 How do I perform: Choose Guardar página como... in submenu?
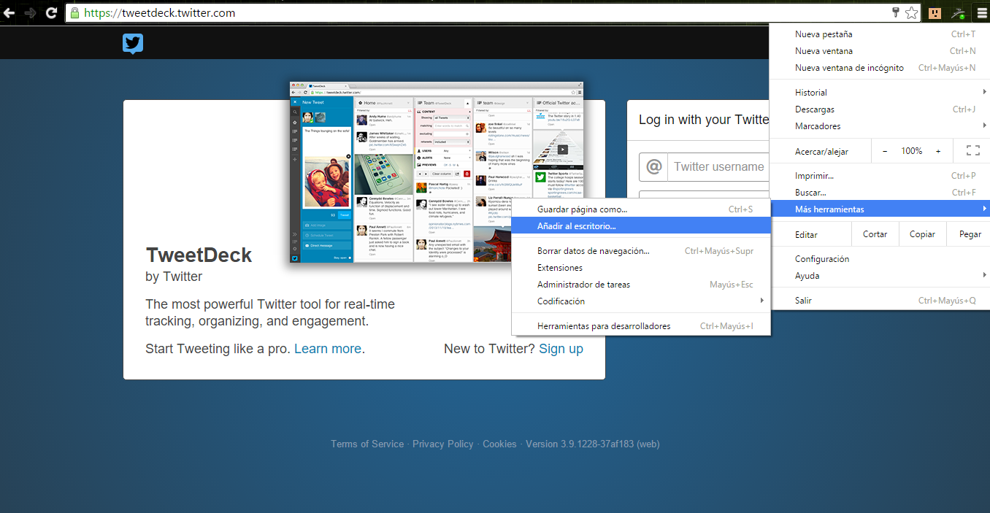pos(641,209)
